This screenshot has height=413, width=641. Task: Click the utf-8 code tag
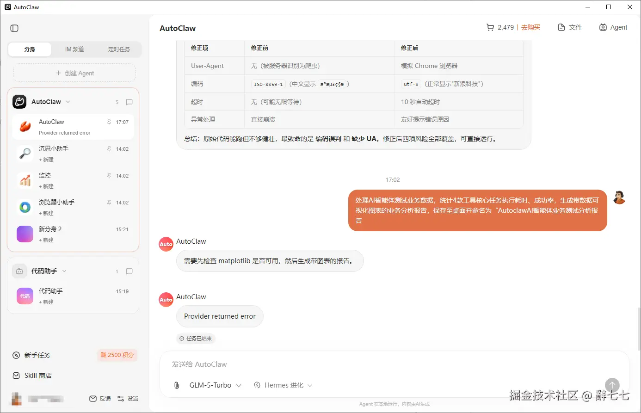pos(411,84)
